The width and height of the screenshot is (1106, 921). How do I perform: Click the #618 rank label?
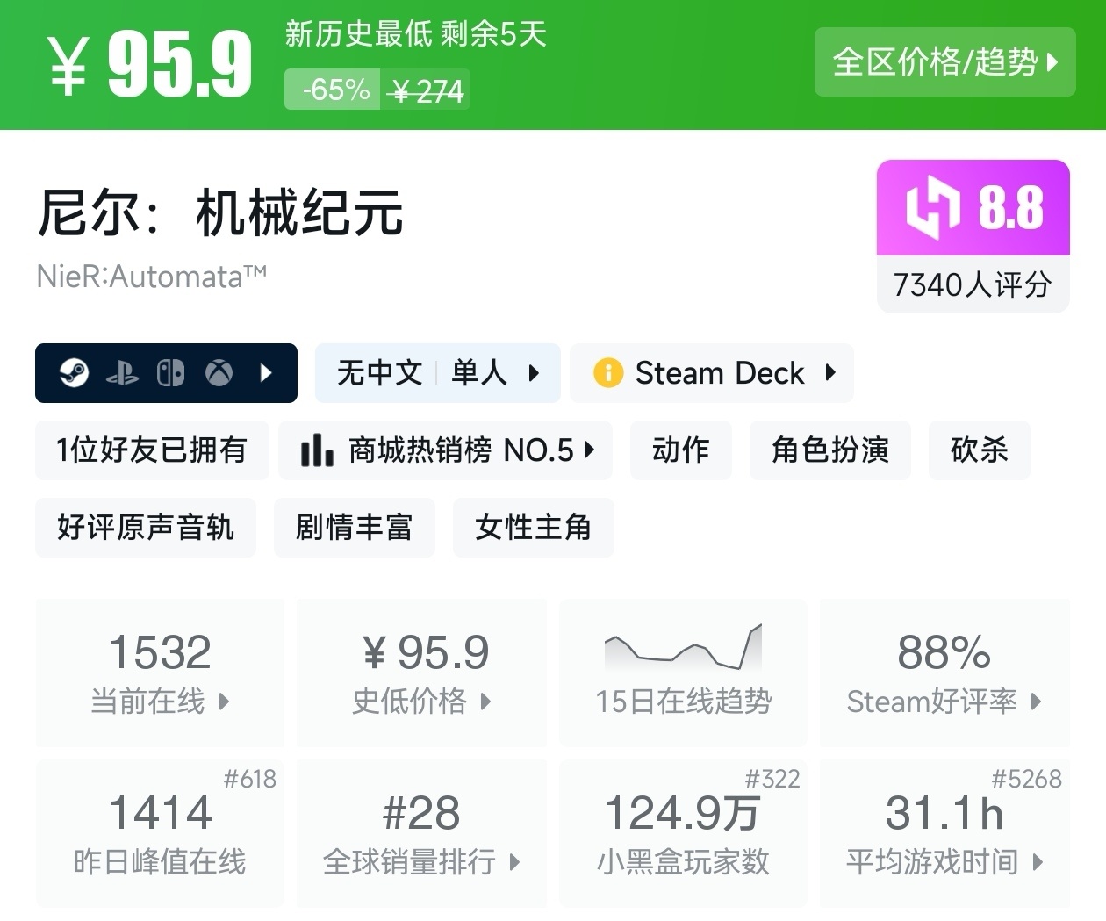(x=249, y=779)
